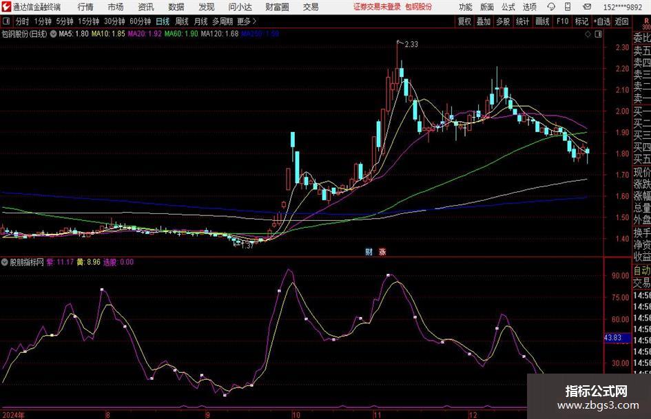This screenshot has width=651, height=419.
Task: Click the 152****9892 account label
Action: 623,7
